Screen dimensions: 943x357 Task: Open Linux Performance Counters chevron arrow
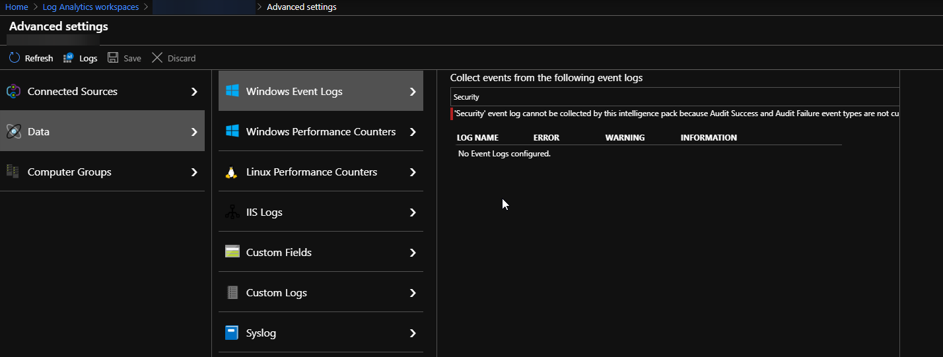pos(413,172)
